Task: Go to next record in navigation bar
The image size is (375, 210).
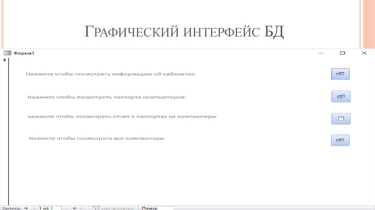Action: point(67,208)
